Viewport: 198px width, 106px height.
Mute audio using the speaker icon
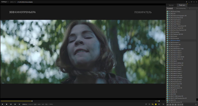[x=156, y=101]
